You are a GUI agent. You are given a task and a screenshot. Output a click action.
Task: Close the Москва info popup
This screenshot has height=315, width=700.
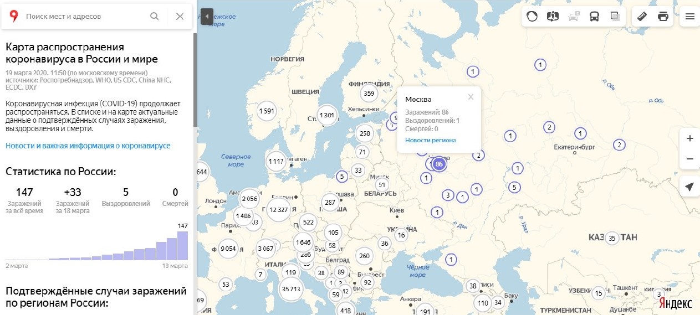pyautogui.click(x=471, y=97)
